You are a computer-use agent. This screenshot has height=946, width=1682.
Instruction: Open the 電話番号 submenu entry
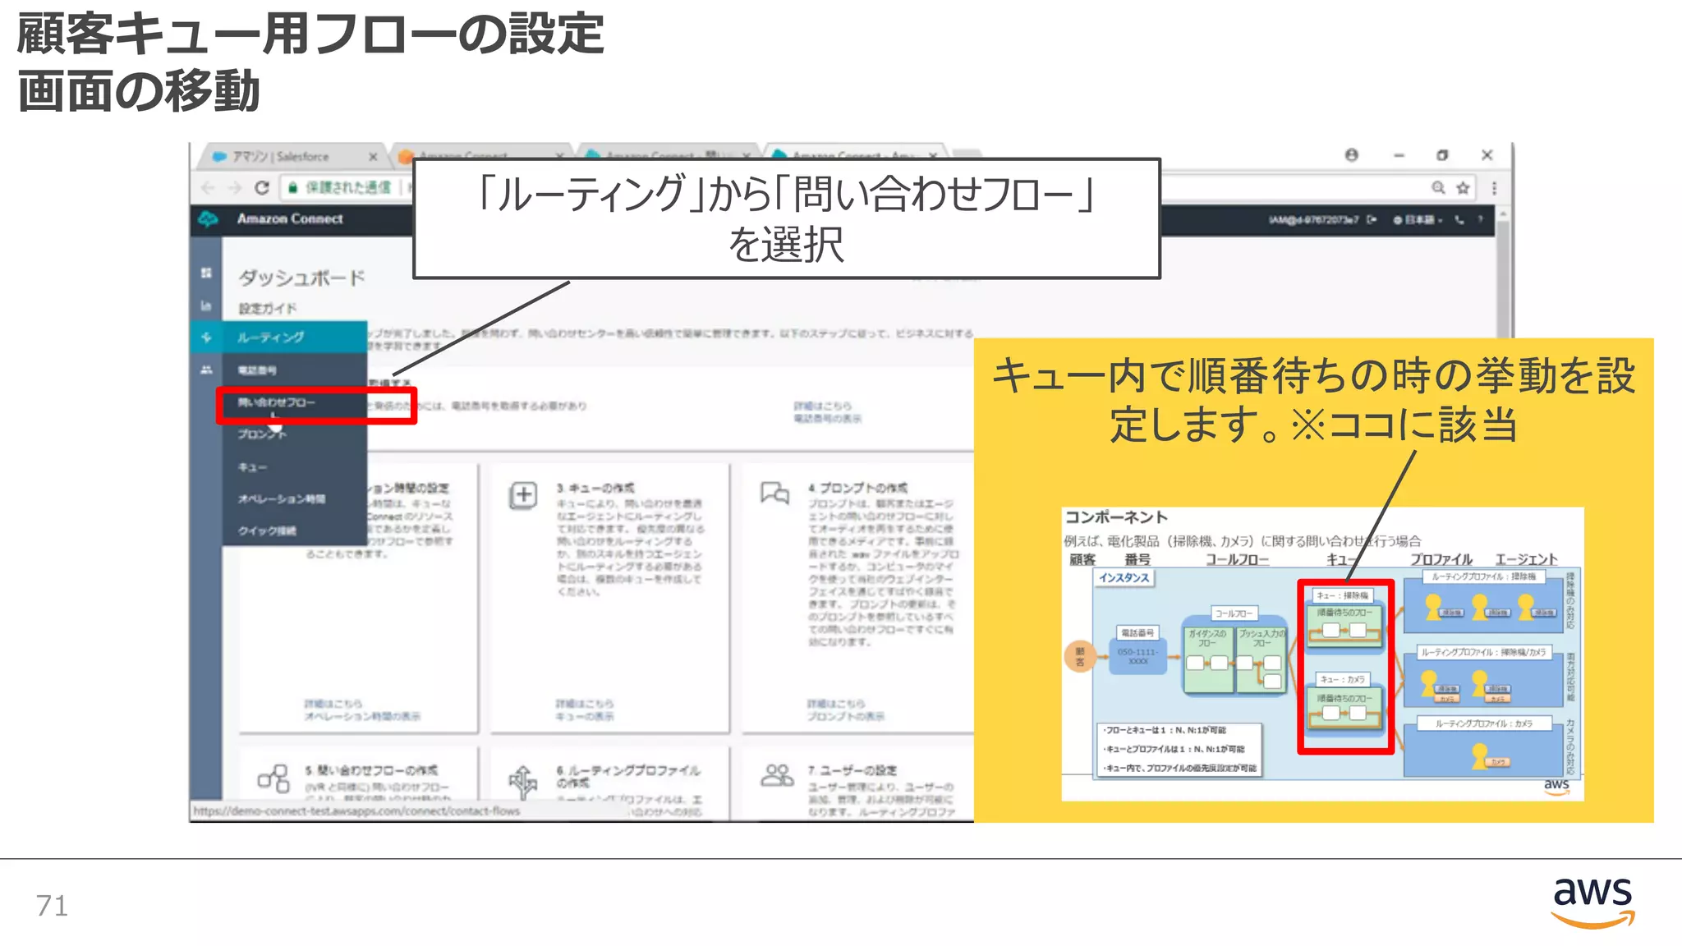(257, 370)
